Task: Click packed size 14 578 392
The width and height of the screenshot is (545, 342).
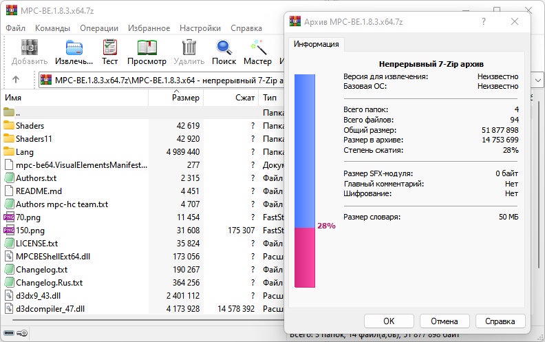Action: pyautogui.click(x=236, y=309)
